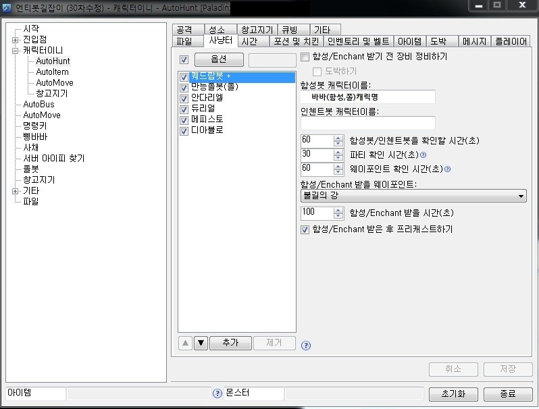Click the 추가 button
The height and width of the screenshot is (409, 539).
coord(230,343)
